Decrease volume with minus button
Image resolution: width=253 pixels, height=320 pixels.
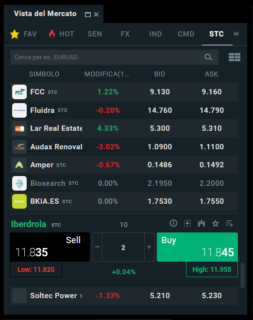[98, 247]
